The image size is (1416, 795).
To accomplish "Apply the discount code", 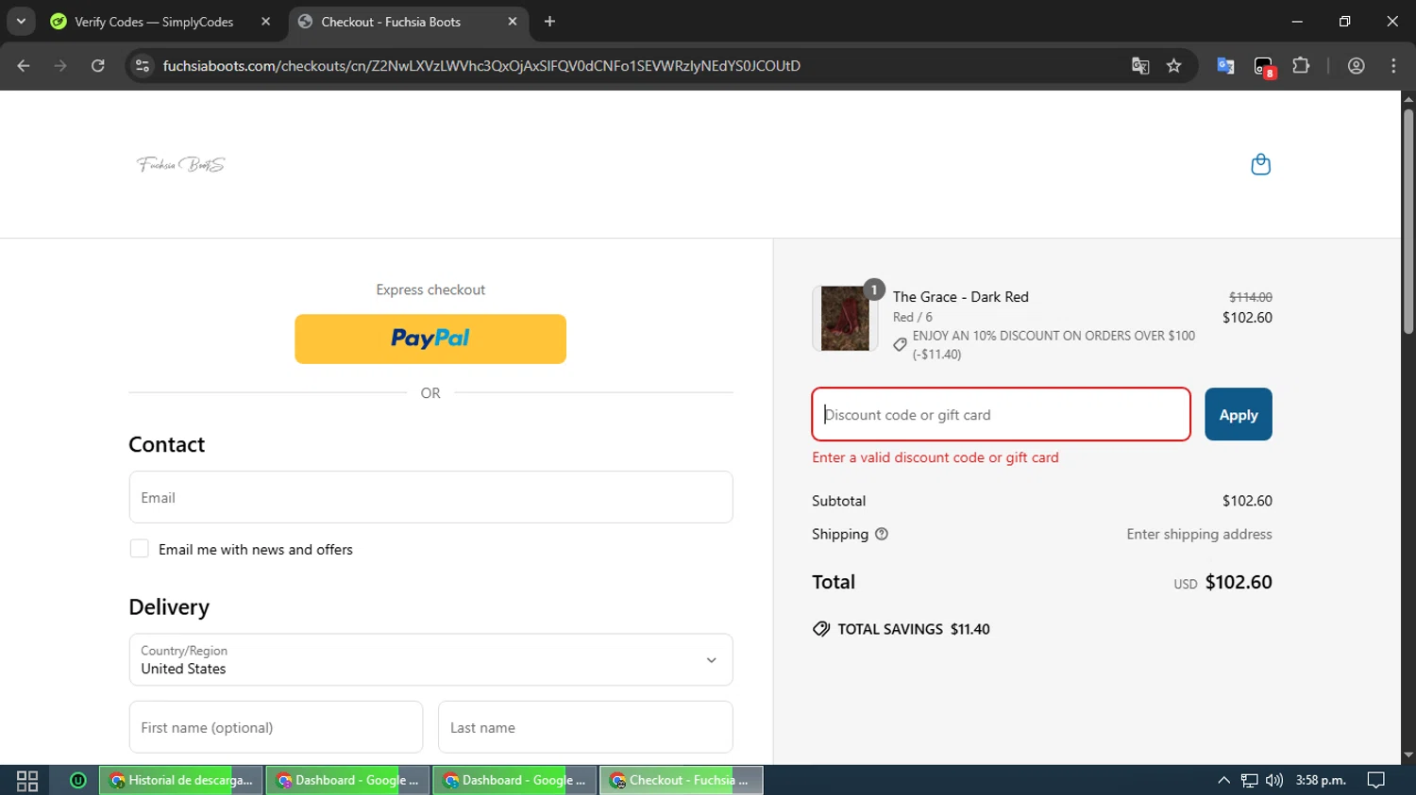I will tap(1239, 414).
